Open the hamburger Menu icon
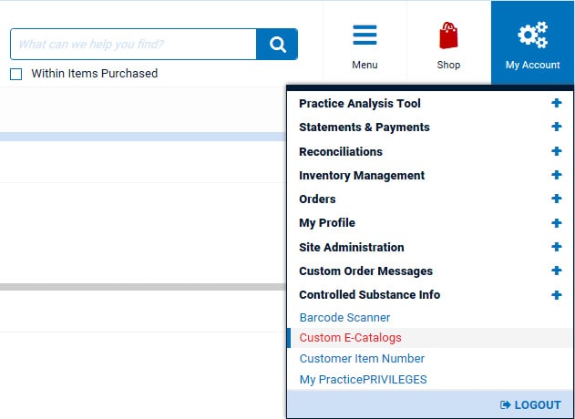 [x=365, y=36]
